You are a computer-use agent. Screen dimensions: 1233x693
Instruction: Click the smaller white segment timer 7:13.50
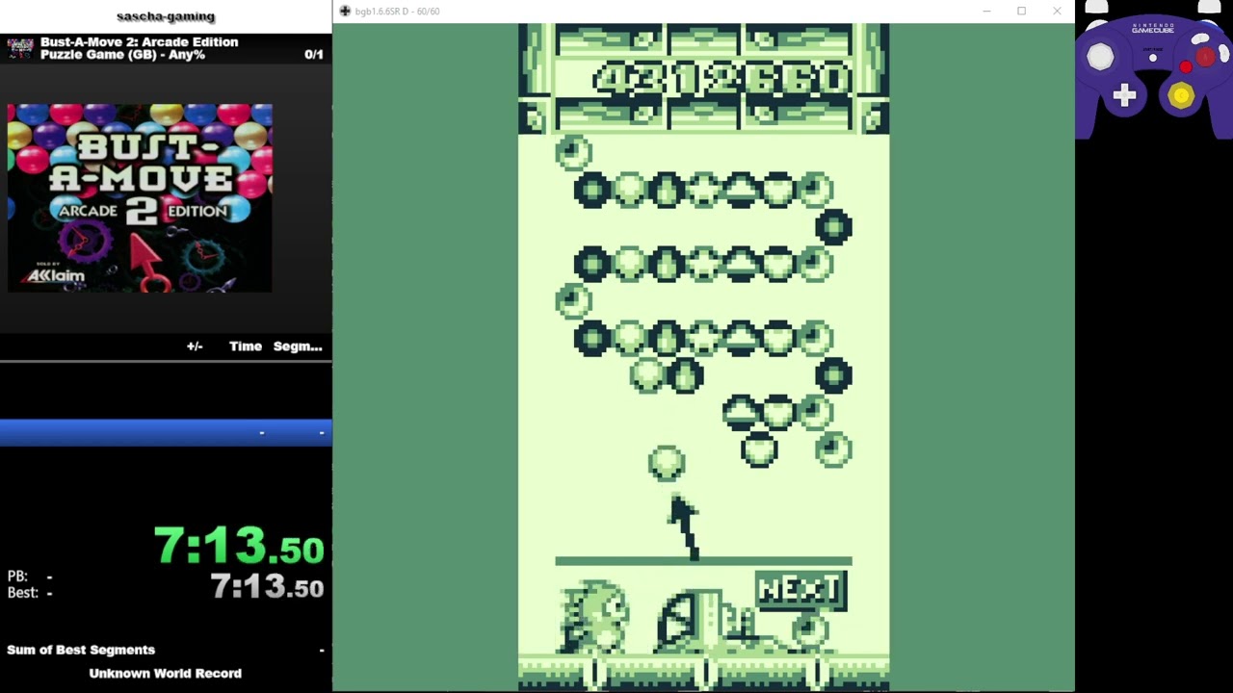(267, 586)
